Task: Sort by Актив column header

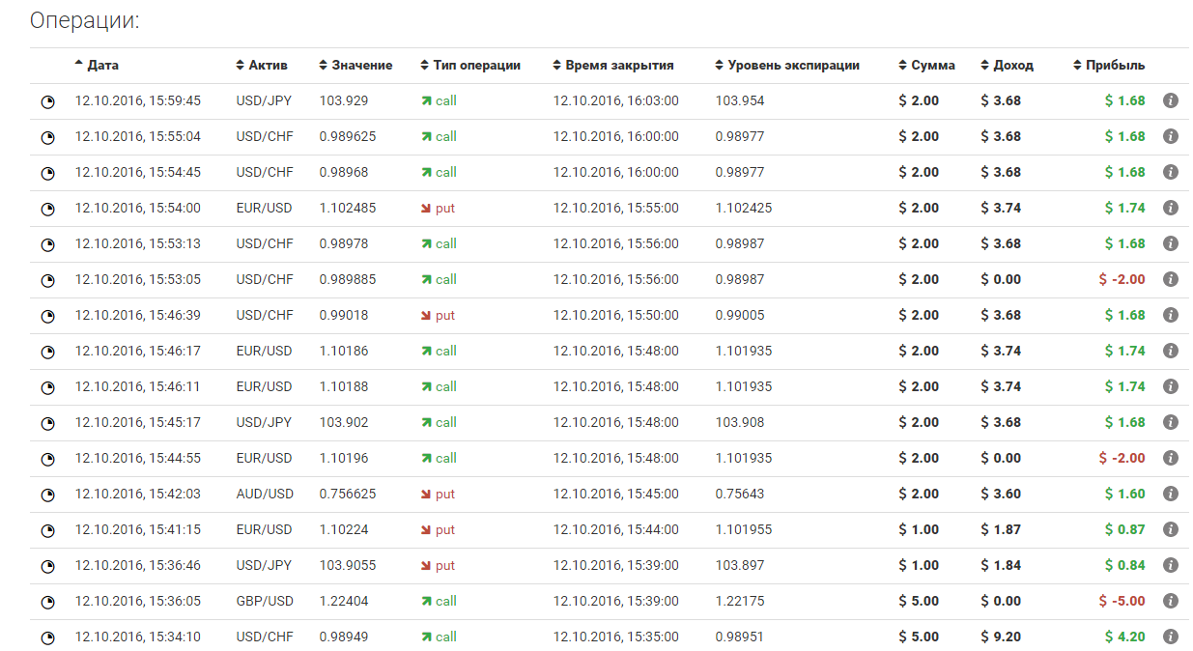Action: point(267,66)
